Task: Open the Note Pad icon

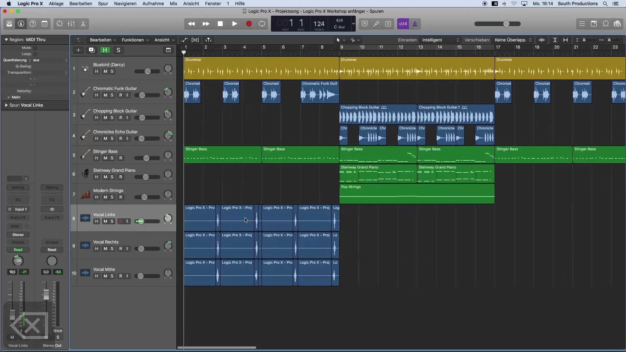Action: coord(594,24)
